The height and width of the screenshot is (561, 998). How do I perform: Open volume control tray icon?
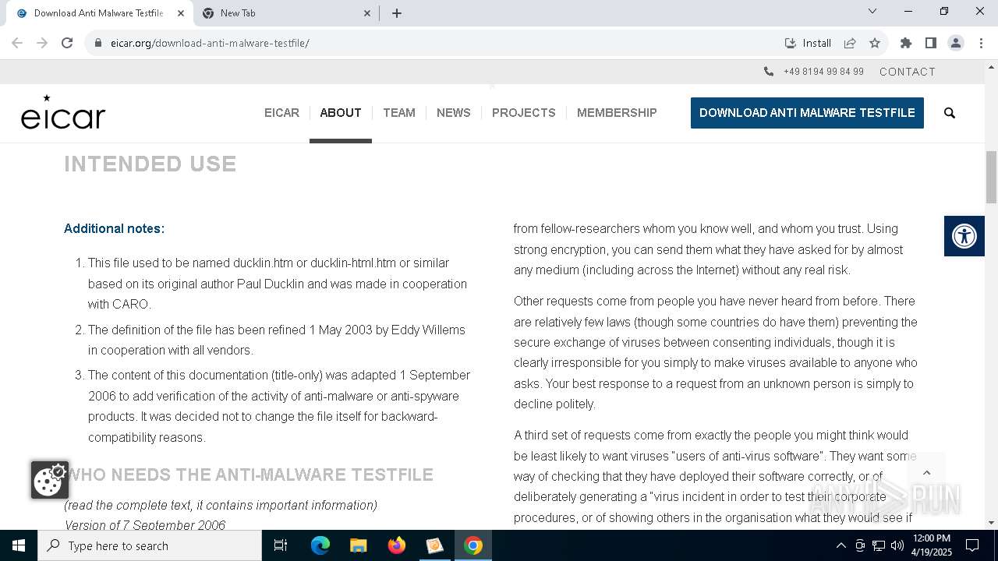point(897,545)
